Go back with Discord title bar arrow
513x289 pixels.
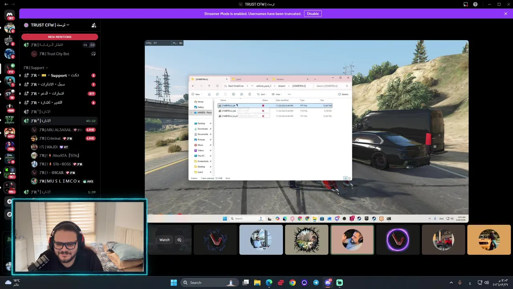(x=6, y=4)
